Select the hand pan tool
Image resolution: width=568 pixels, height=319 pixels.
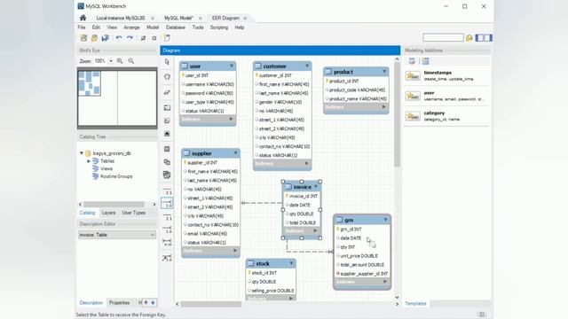[167, 77]
